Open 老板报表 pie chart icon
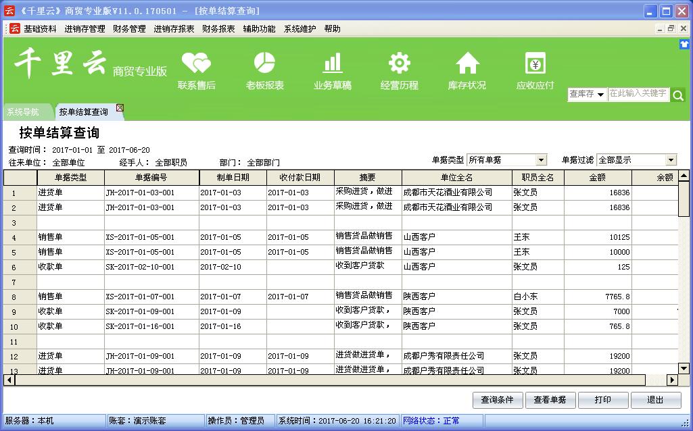This screenshot has width=693, height=431. 264,64
